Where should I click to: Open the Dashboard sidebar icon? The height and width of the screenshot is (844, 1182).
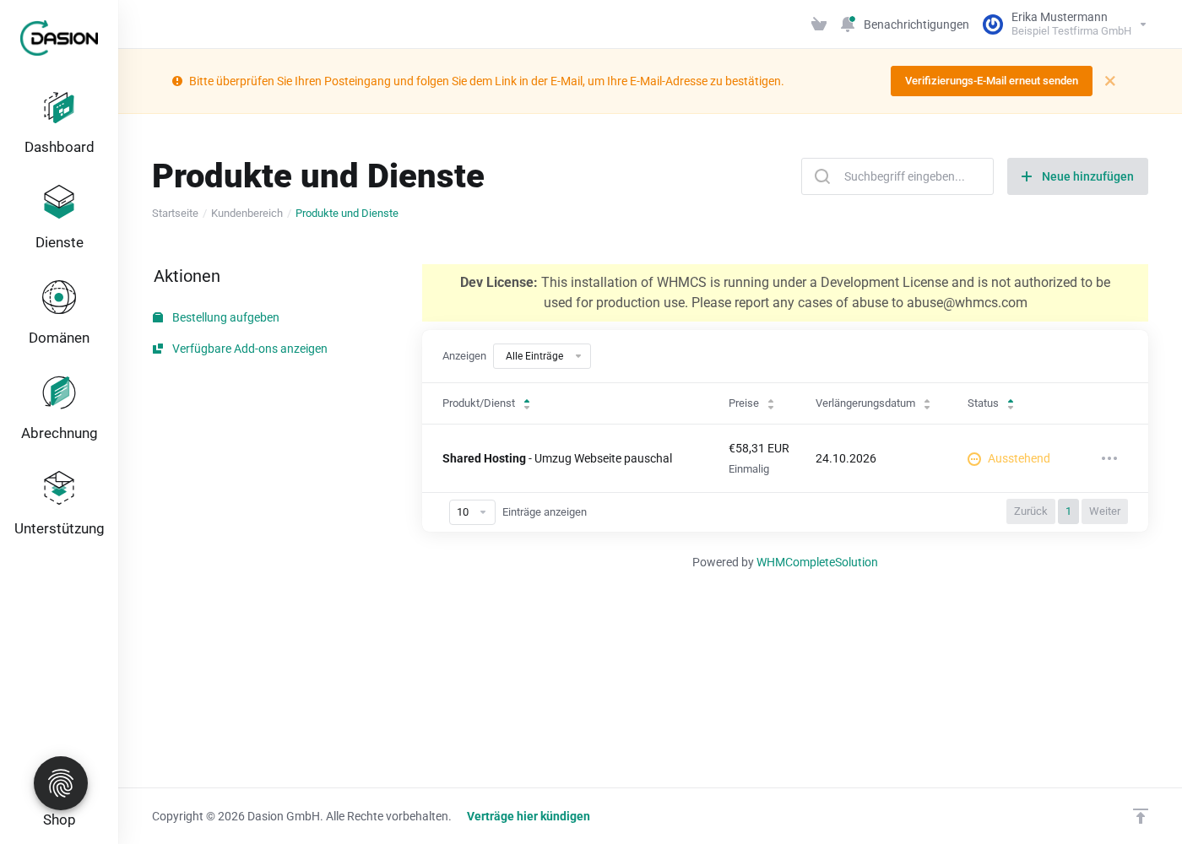59,108
